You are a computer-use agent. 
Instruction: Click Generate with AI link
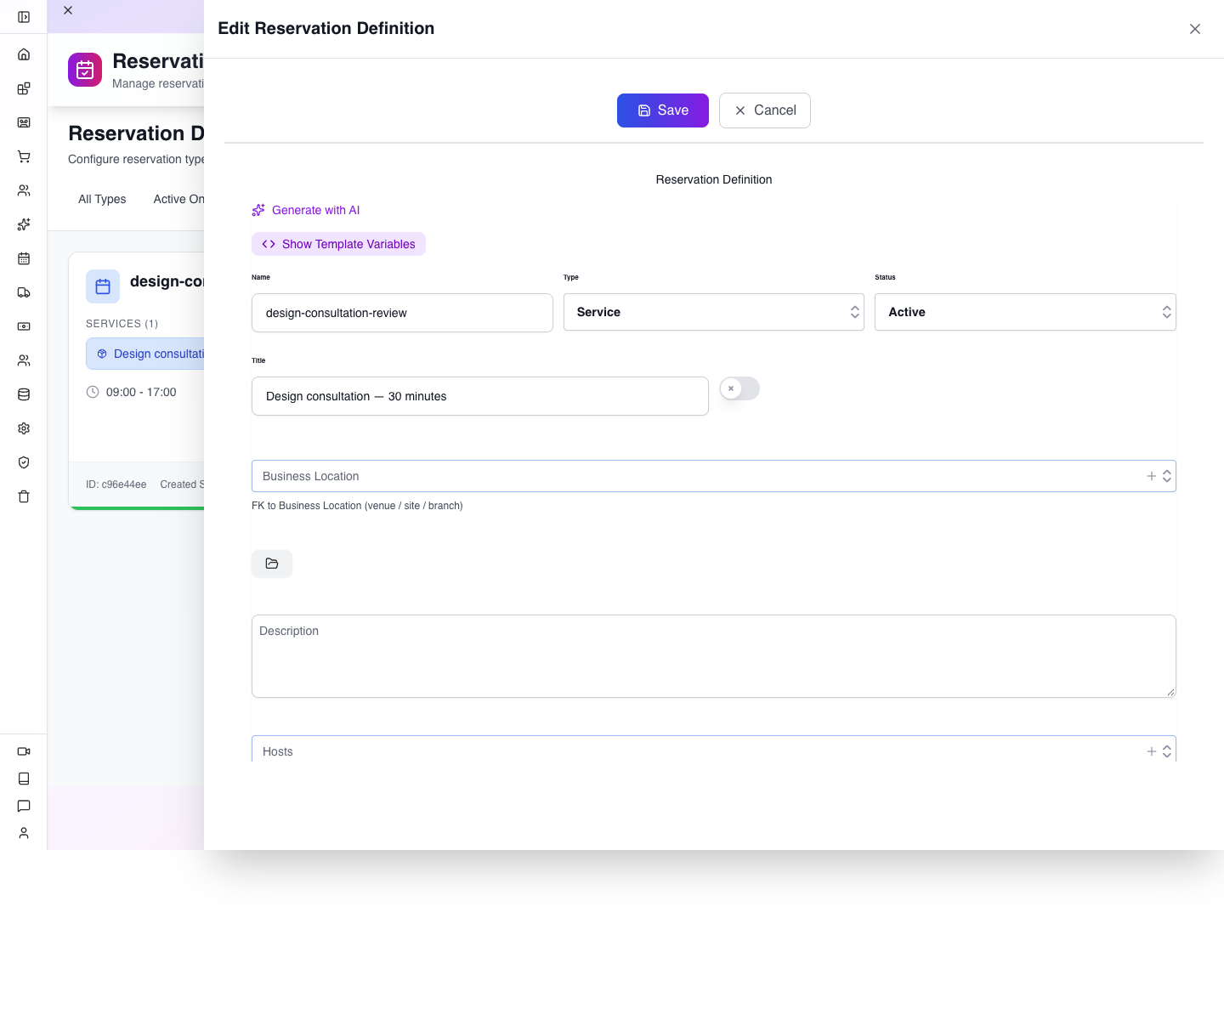pos(306,210)
